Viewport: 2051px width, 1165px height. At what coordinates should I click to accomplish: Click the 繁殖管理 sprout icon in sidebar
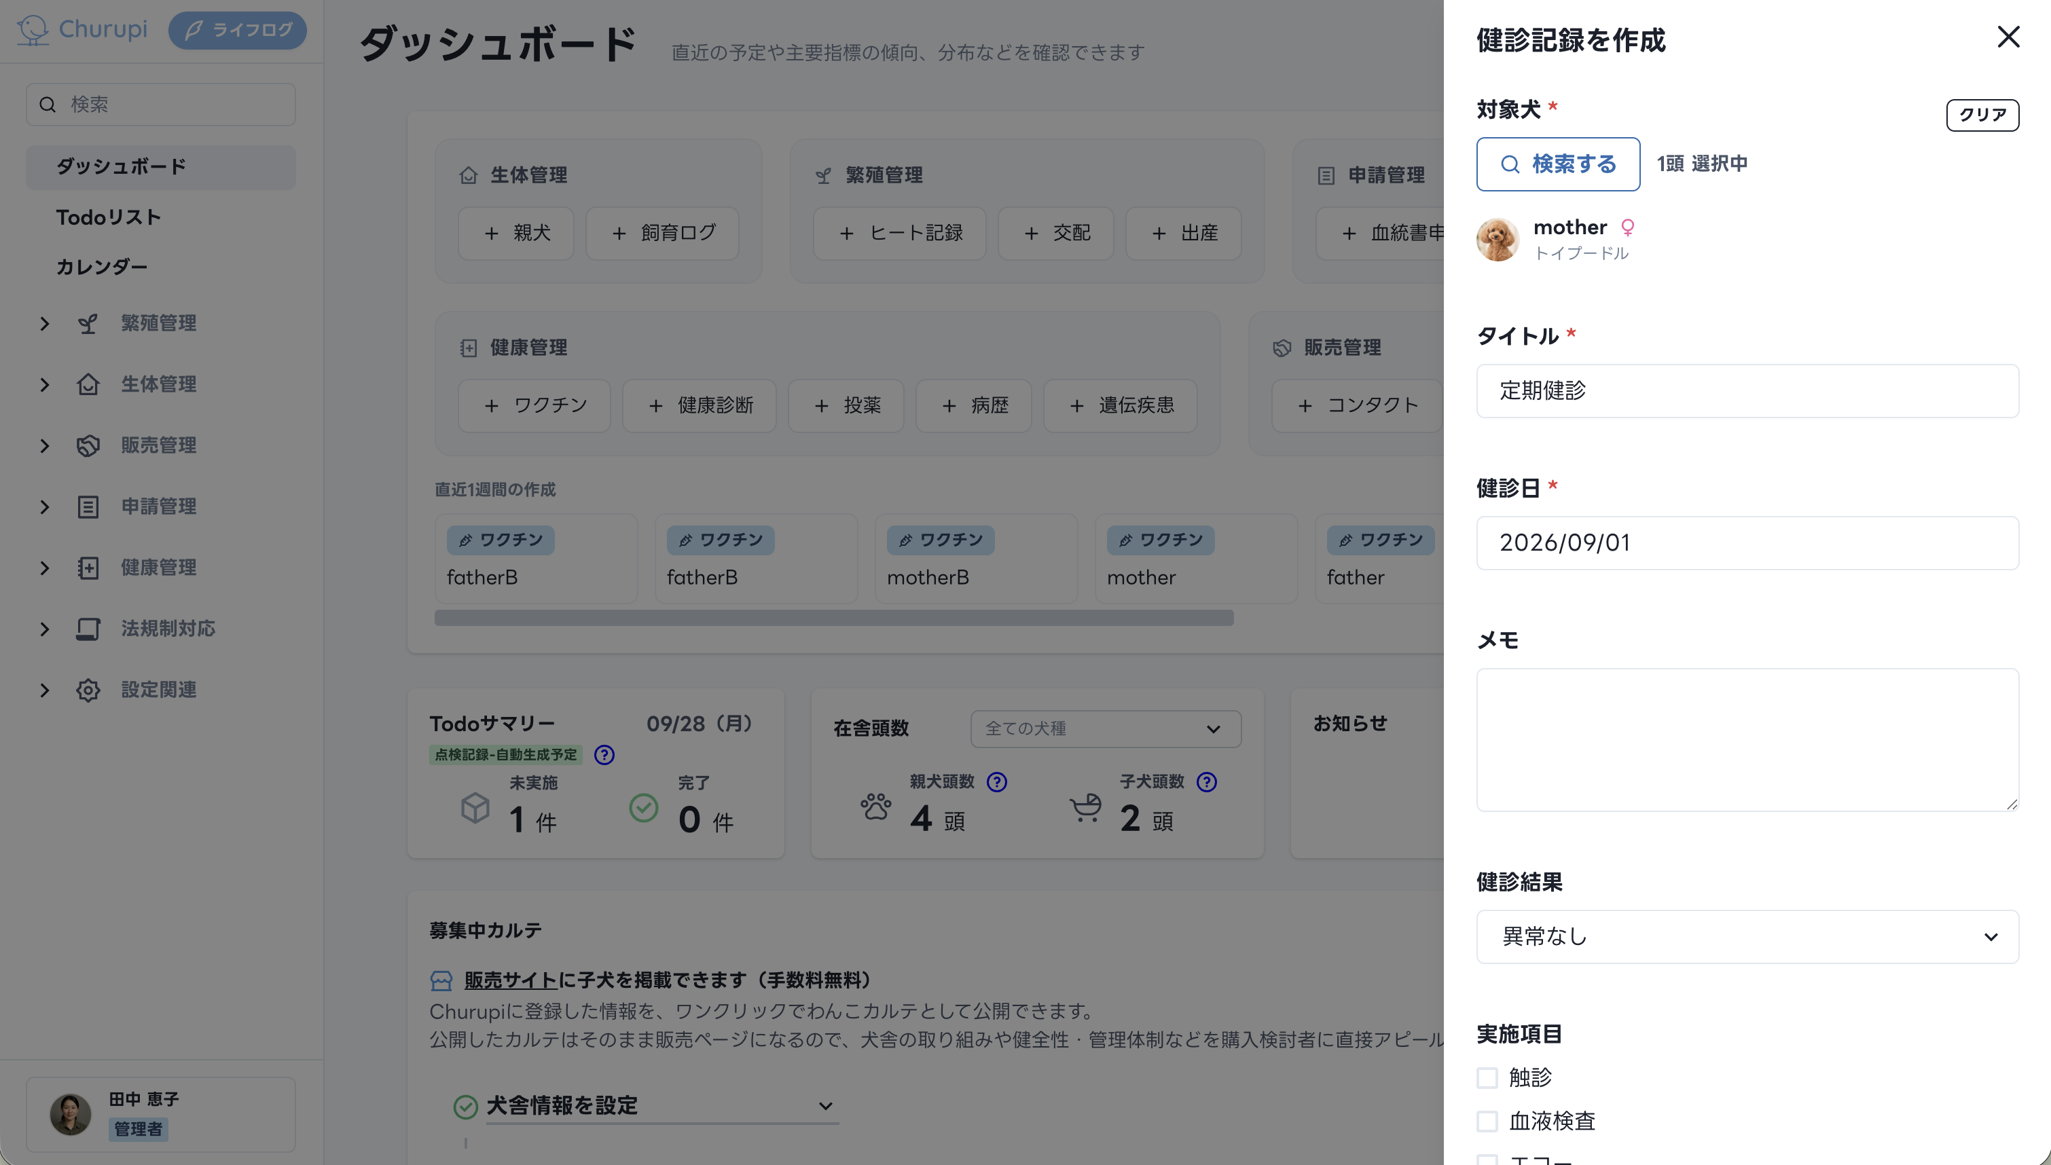click(87, 323)
